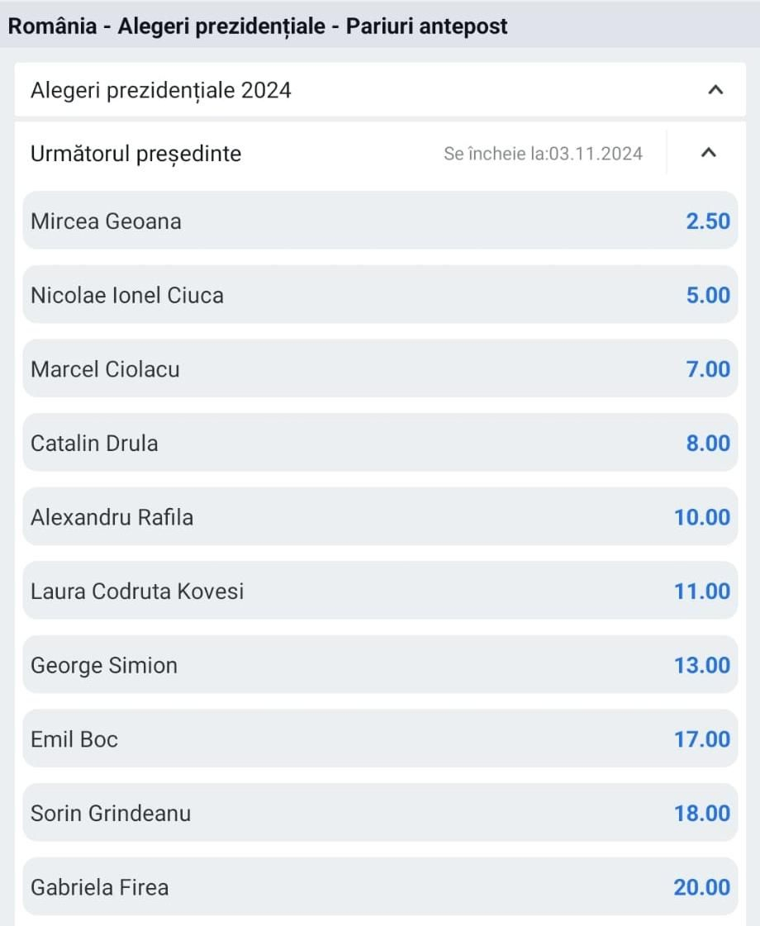Add George Simion 13.00 to betslip
This screenshot has width=760, height=926.
pos(380,665)
